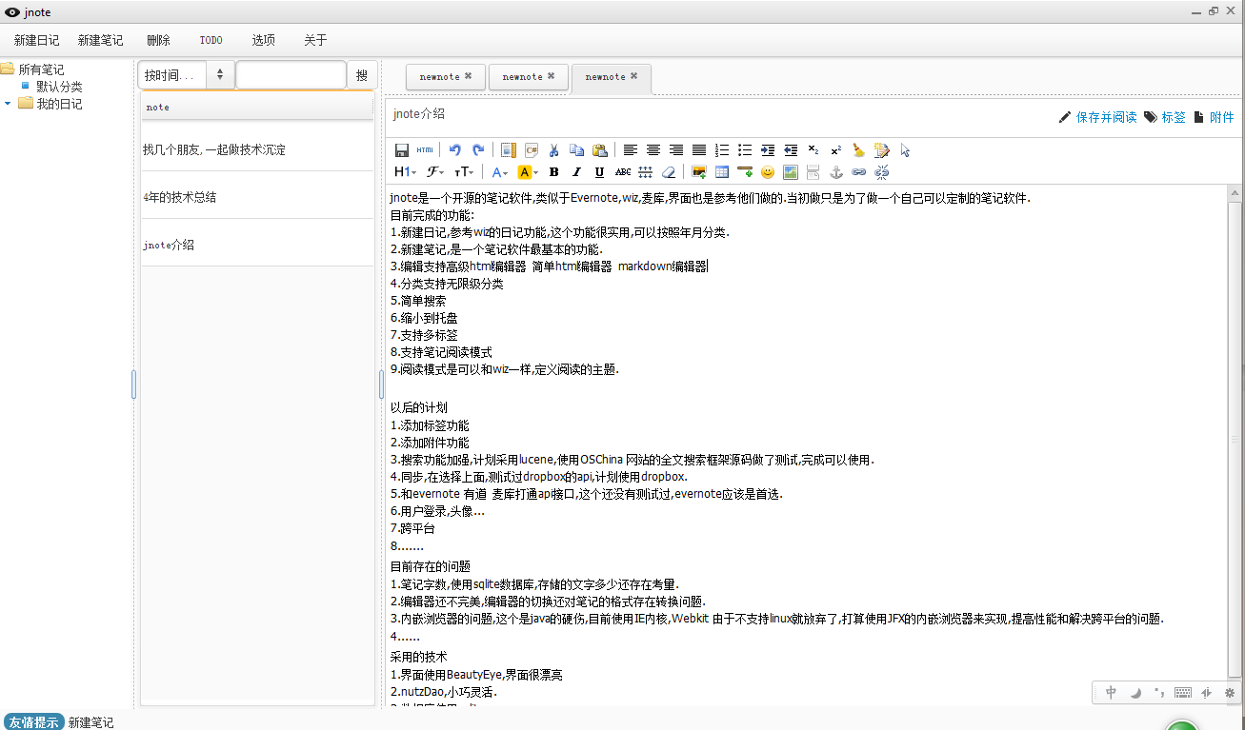The width and height of the screenshot is (1245, 730).
Task: Align text right
Action: pos(676,150)
